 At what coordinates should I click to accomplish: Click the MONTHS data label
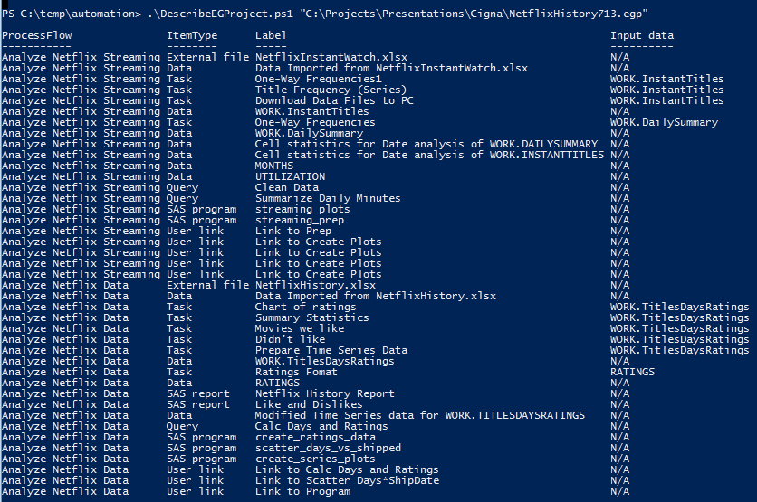click(x=274, y=166)
